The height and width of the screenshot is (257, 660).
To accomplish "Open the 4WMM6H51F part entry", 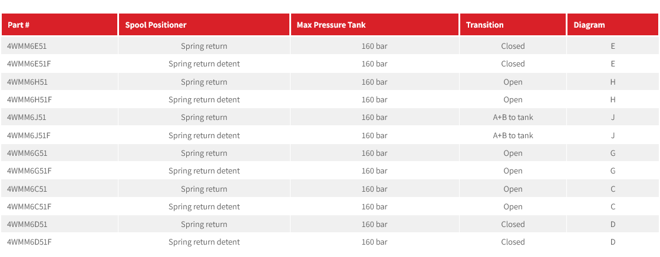I will [29, 99].
